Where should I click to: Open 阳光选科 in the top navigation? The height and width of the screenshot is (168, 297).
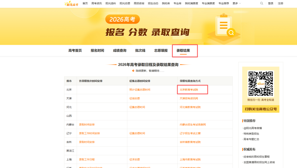tap(111, 3)
